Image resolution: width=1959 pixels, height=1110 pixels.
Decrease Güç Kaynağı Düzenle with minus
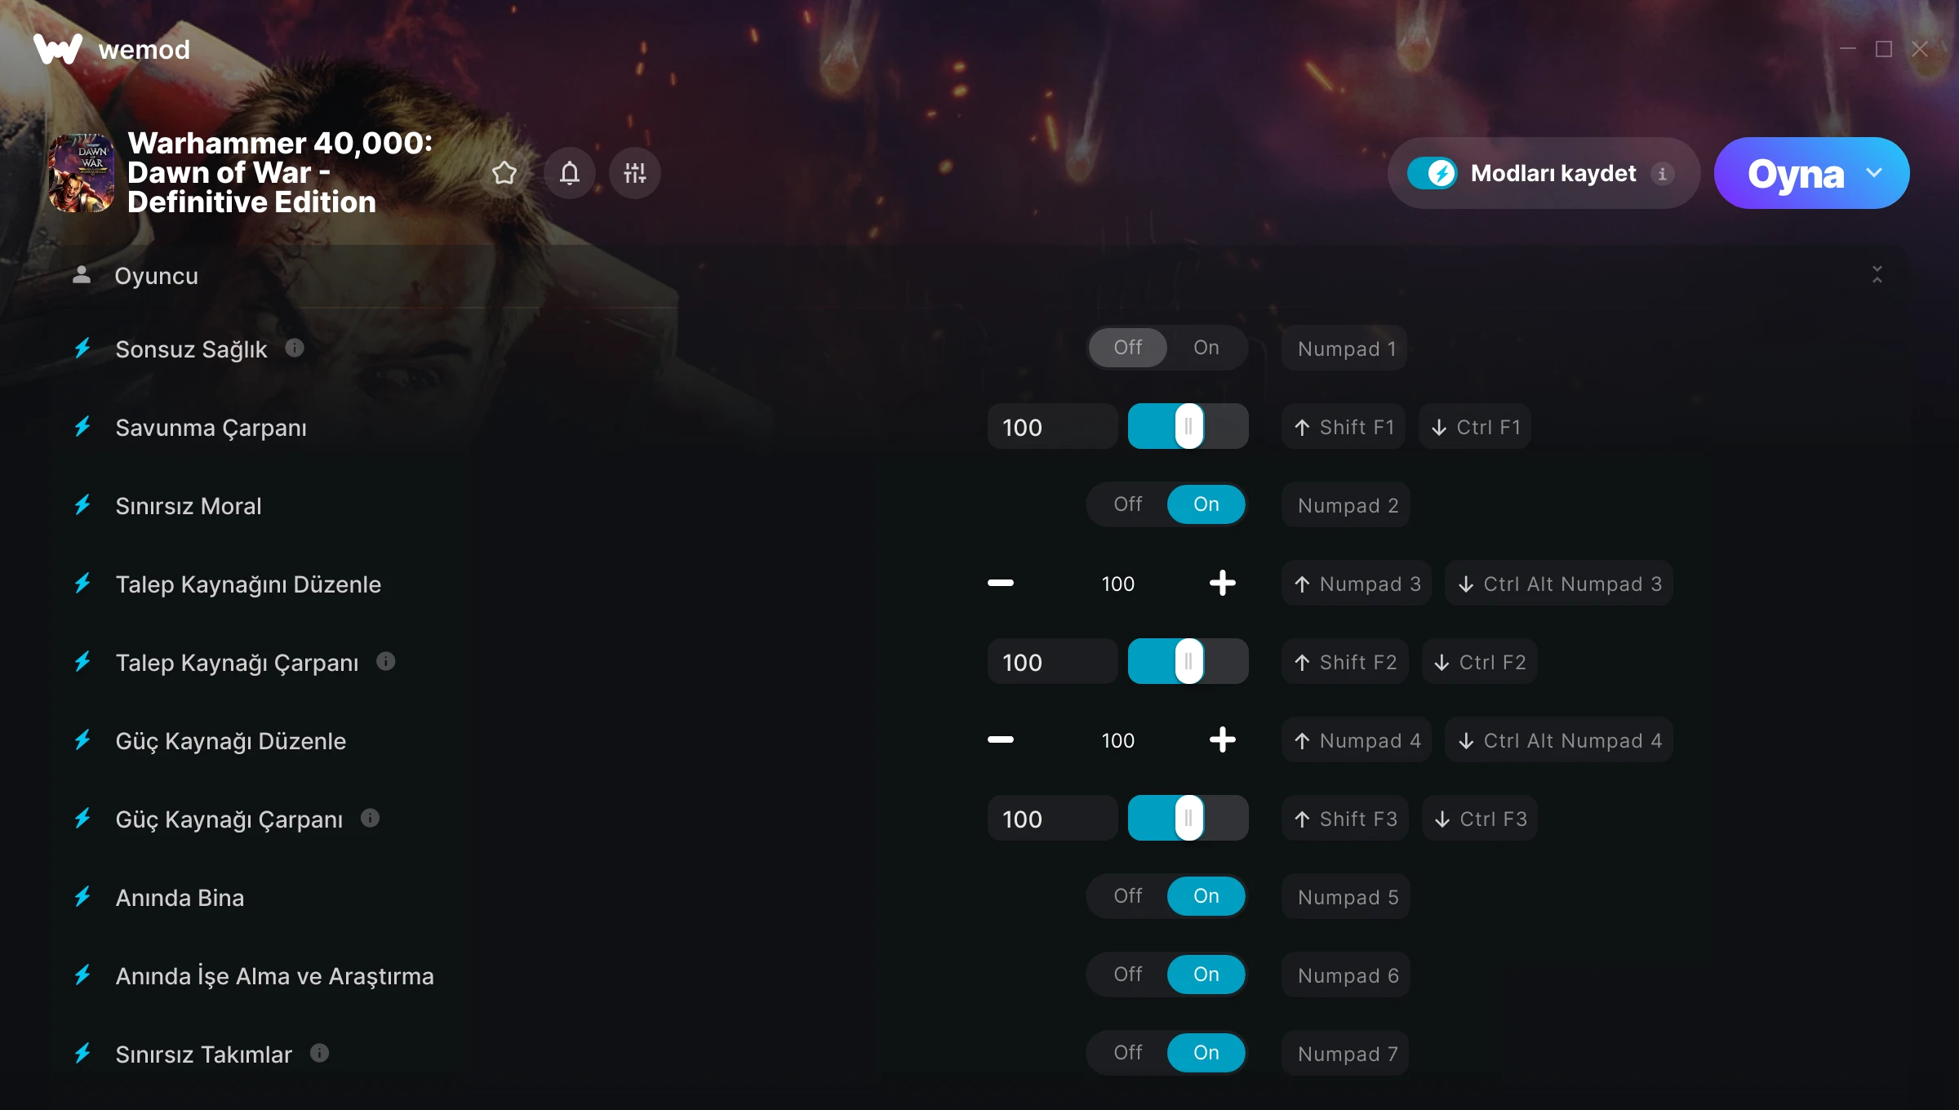click(x=1001, y=739)
